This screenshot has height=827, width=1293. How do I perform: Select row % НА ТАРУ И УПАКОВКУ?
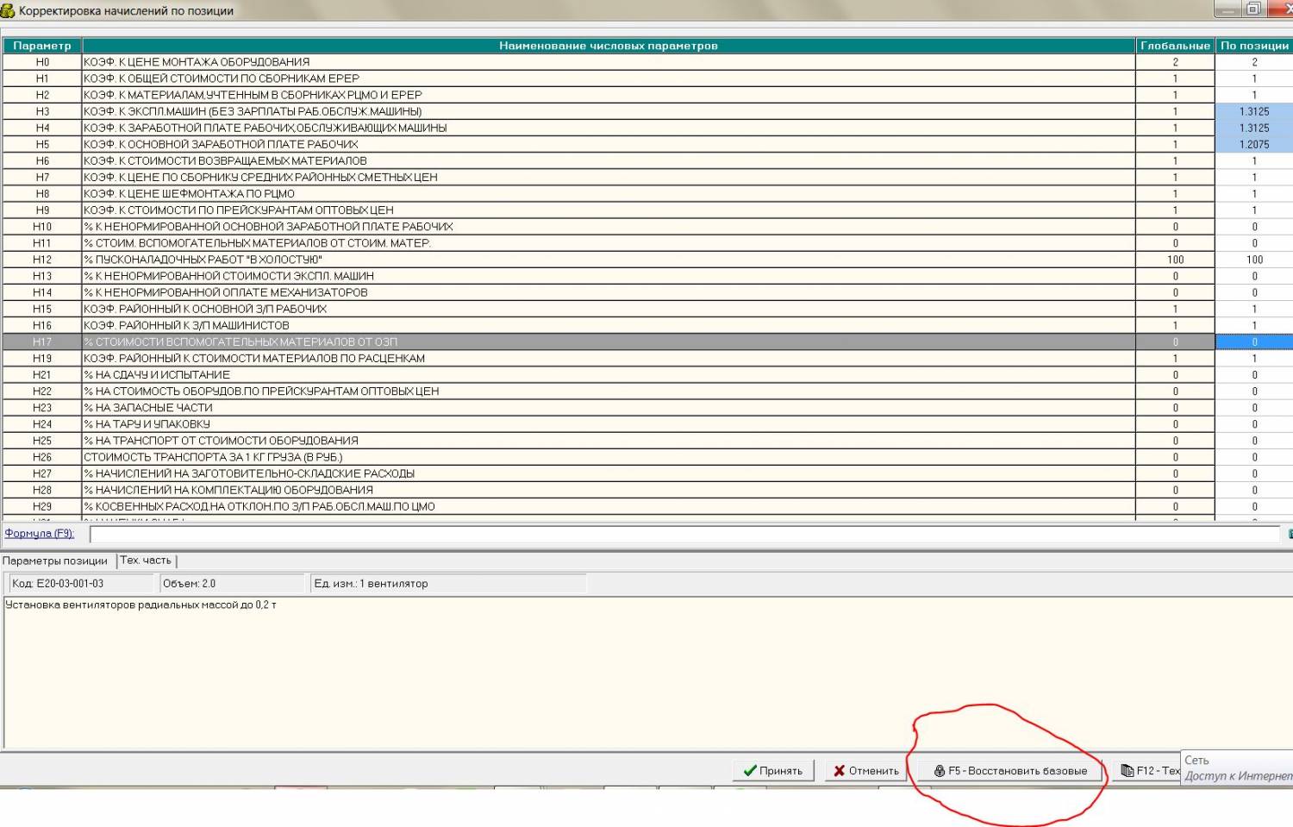click(x=609, y=423)
